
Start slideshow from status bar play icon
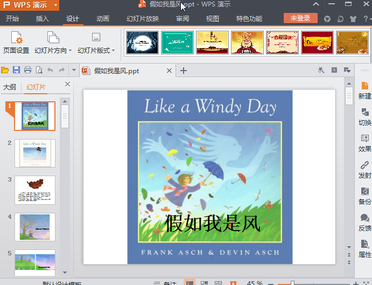click(233, 283)
